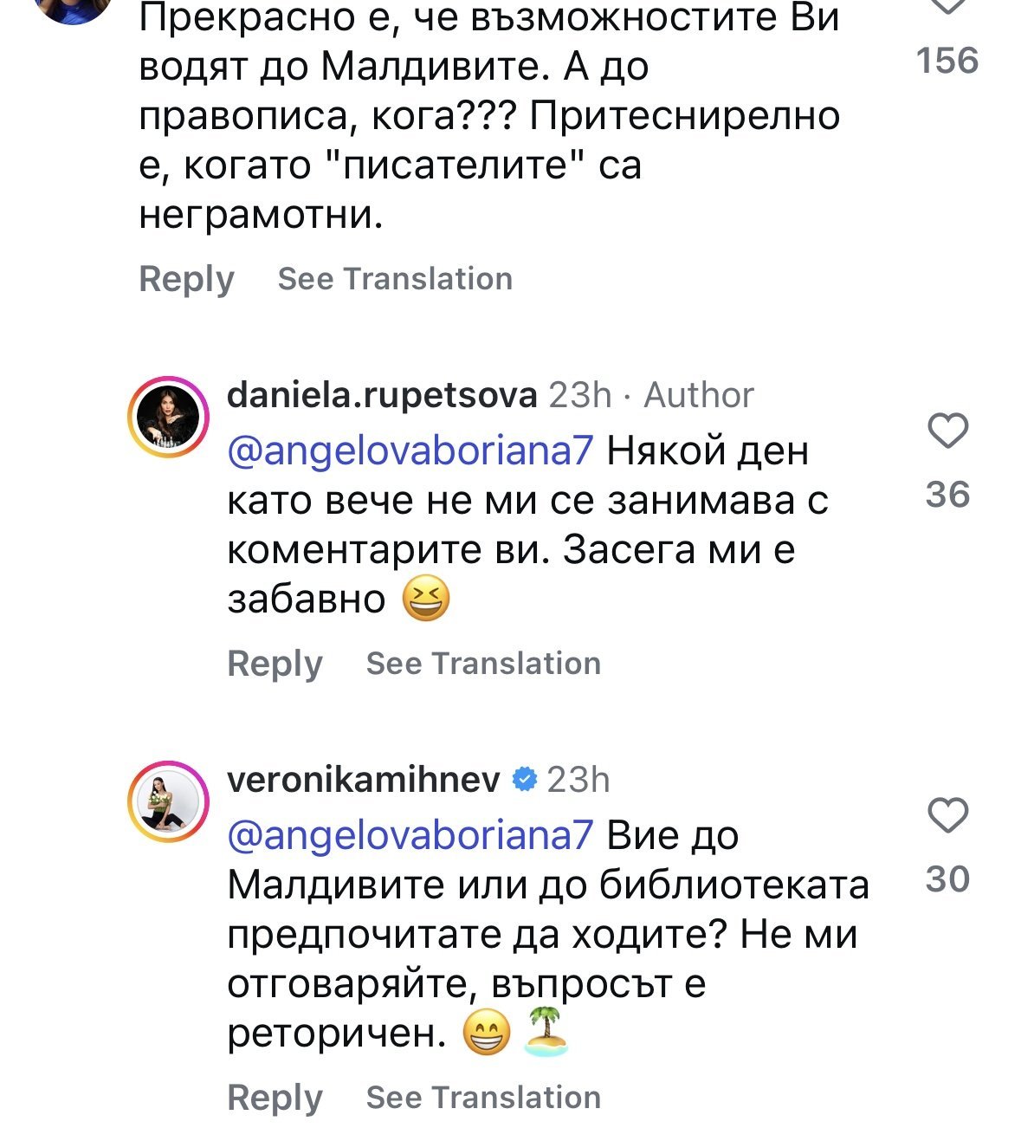Tap the heart on the top comment

point(947,7)
